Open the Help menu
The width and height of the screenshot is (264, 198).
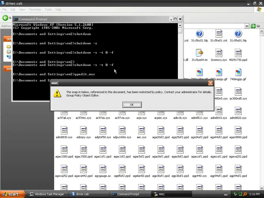(58, 10)
